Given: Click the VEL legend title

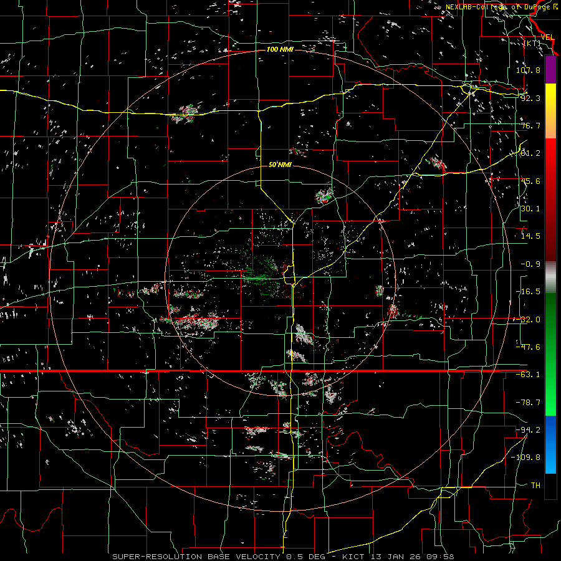Looking at the screenshot, I should pos(547,37).
